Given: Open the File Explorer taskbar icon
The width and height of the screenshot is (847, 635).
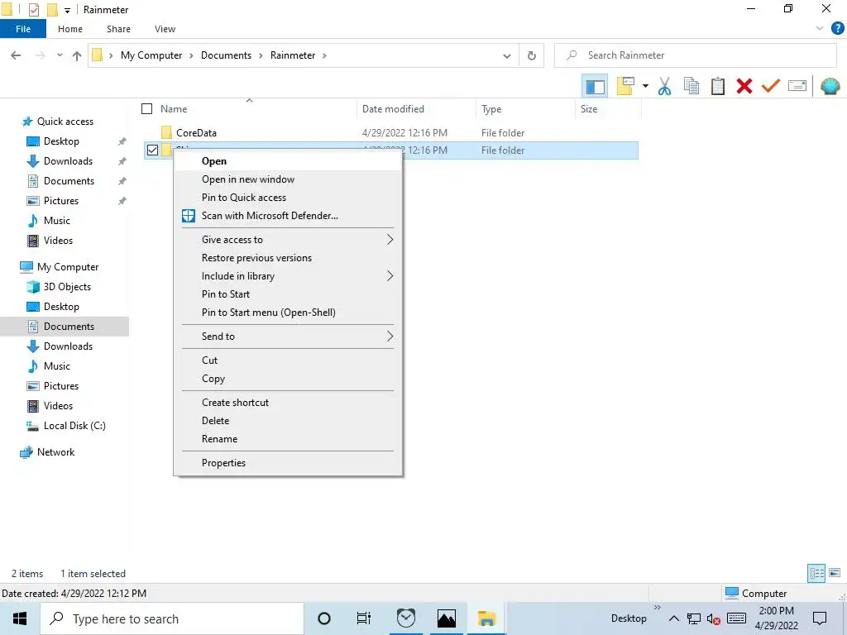Looking at the screenshot, I should (x=486, y=618).
